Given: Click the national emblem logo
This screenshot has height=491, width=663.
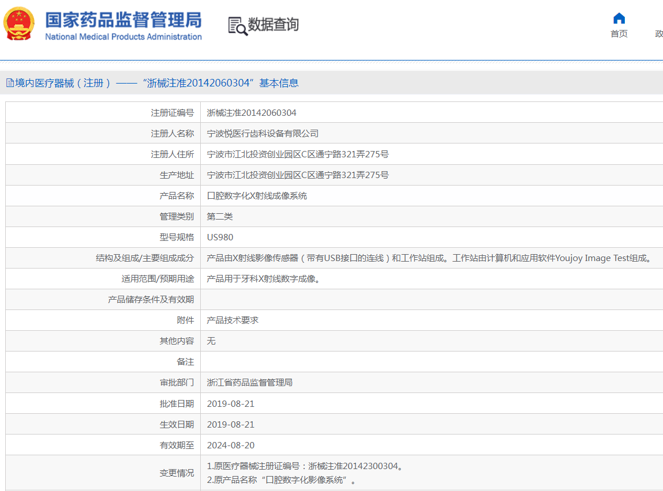Looking at the screenshot, I should 18,24.
